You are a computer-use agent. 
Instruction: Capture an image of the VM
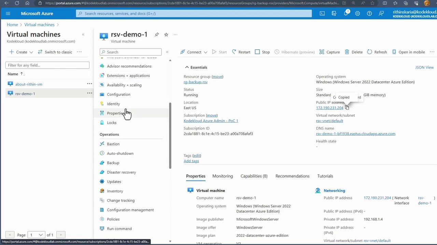pyautogui.click(x=329, y=52)
